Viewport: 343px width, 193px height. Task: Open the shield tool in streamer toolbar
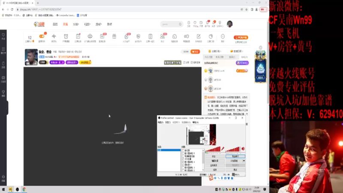point(138,36)
